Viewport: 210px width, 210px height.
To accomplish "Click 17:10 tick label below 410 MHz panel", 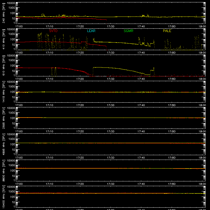I will tap(49, 53).
